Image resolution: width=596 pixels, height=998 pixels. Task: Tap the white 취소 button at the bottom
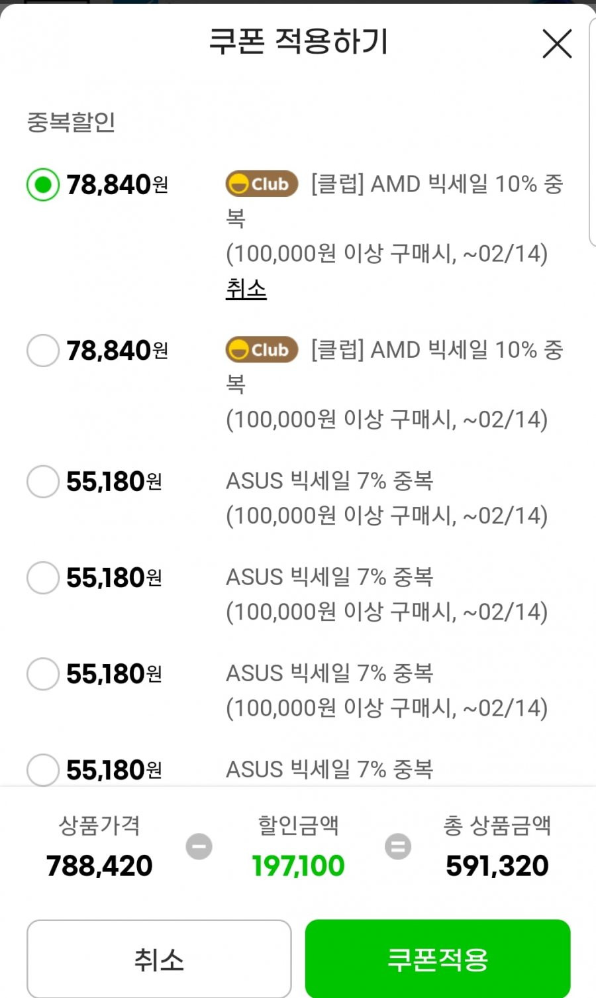click(x=159, y=958)
